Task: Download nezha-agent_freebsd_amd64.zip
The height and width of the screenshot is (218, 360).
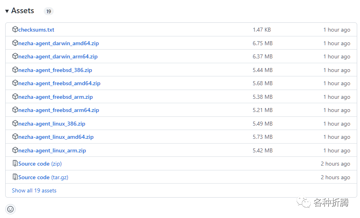Action: 59,83
